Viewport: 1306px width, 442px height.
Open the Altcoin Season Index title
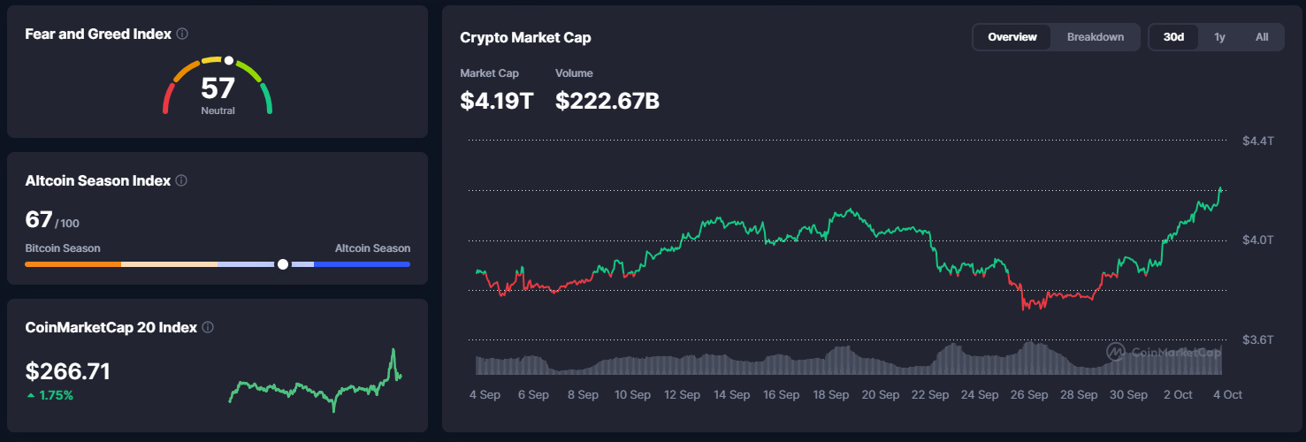(x=98, y=180)
